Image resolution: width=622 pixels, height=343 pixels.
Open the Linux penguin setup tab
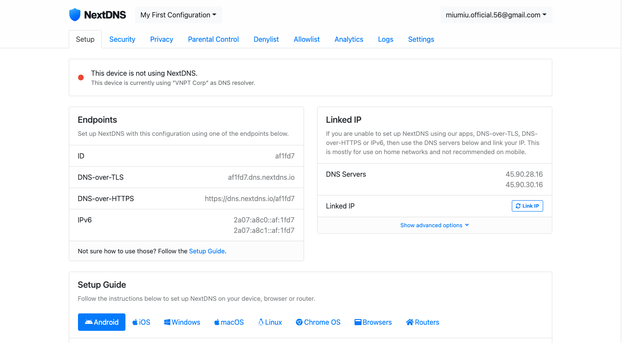(270, 322)
